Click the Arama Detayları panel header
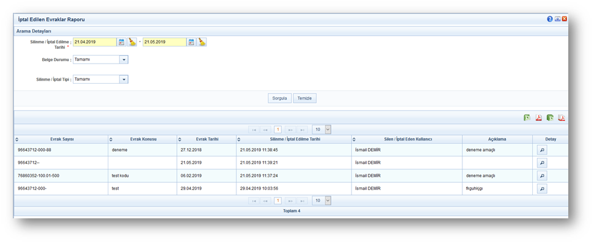 tap(291, 31)
